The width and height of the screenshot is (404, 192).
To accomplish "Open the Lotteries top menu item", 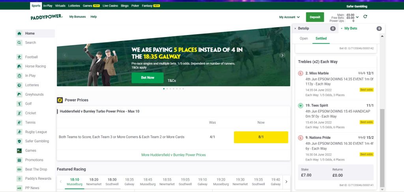I will (x=74, y=6).
